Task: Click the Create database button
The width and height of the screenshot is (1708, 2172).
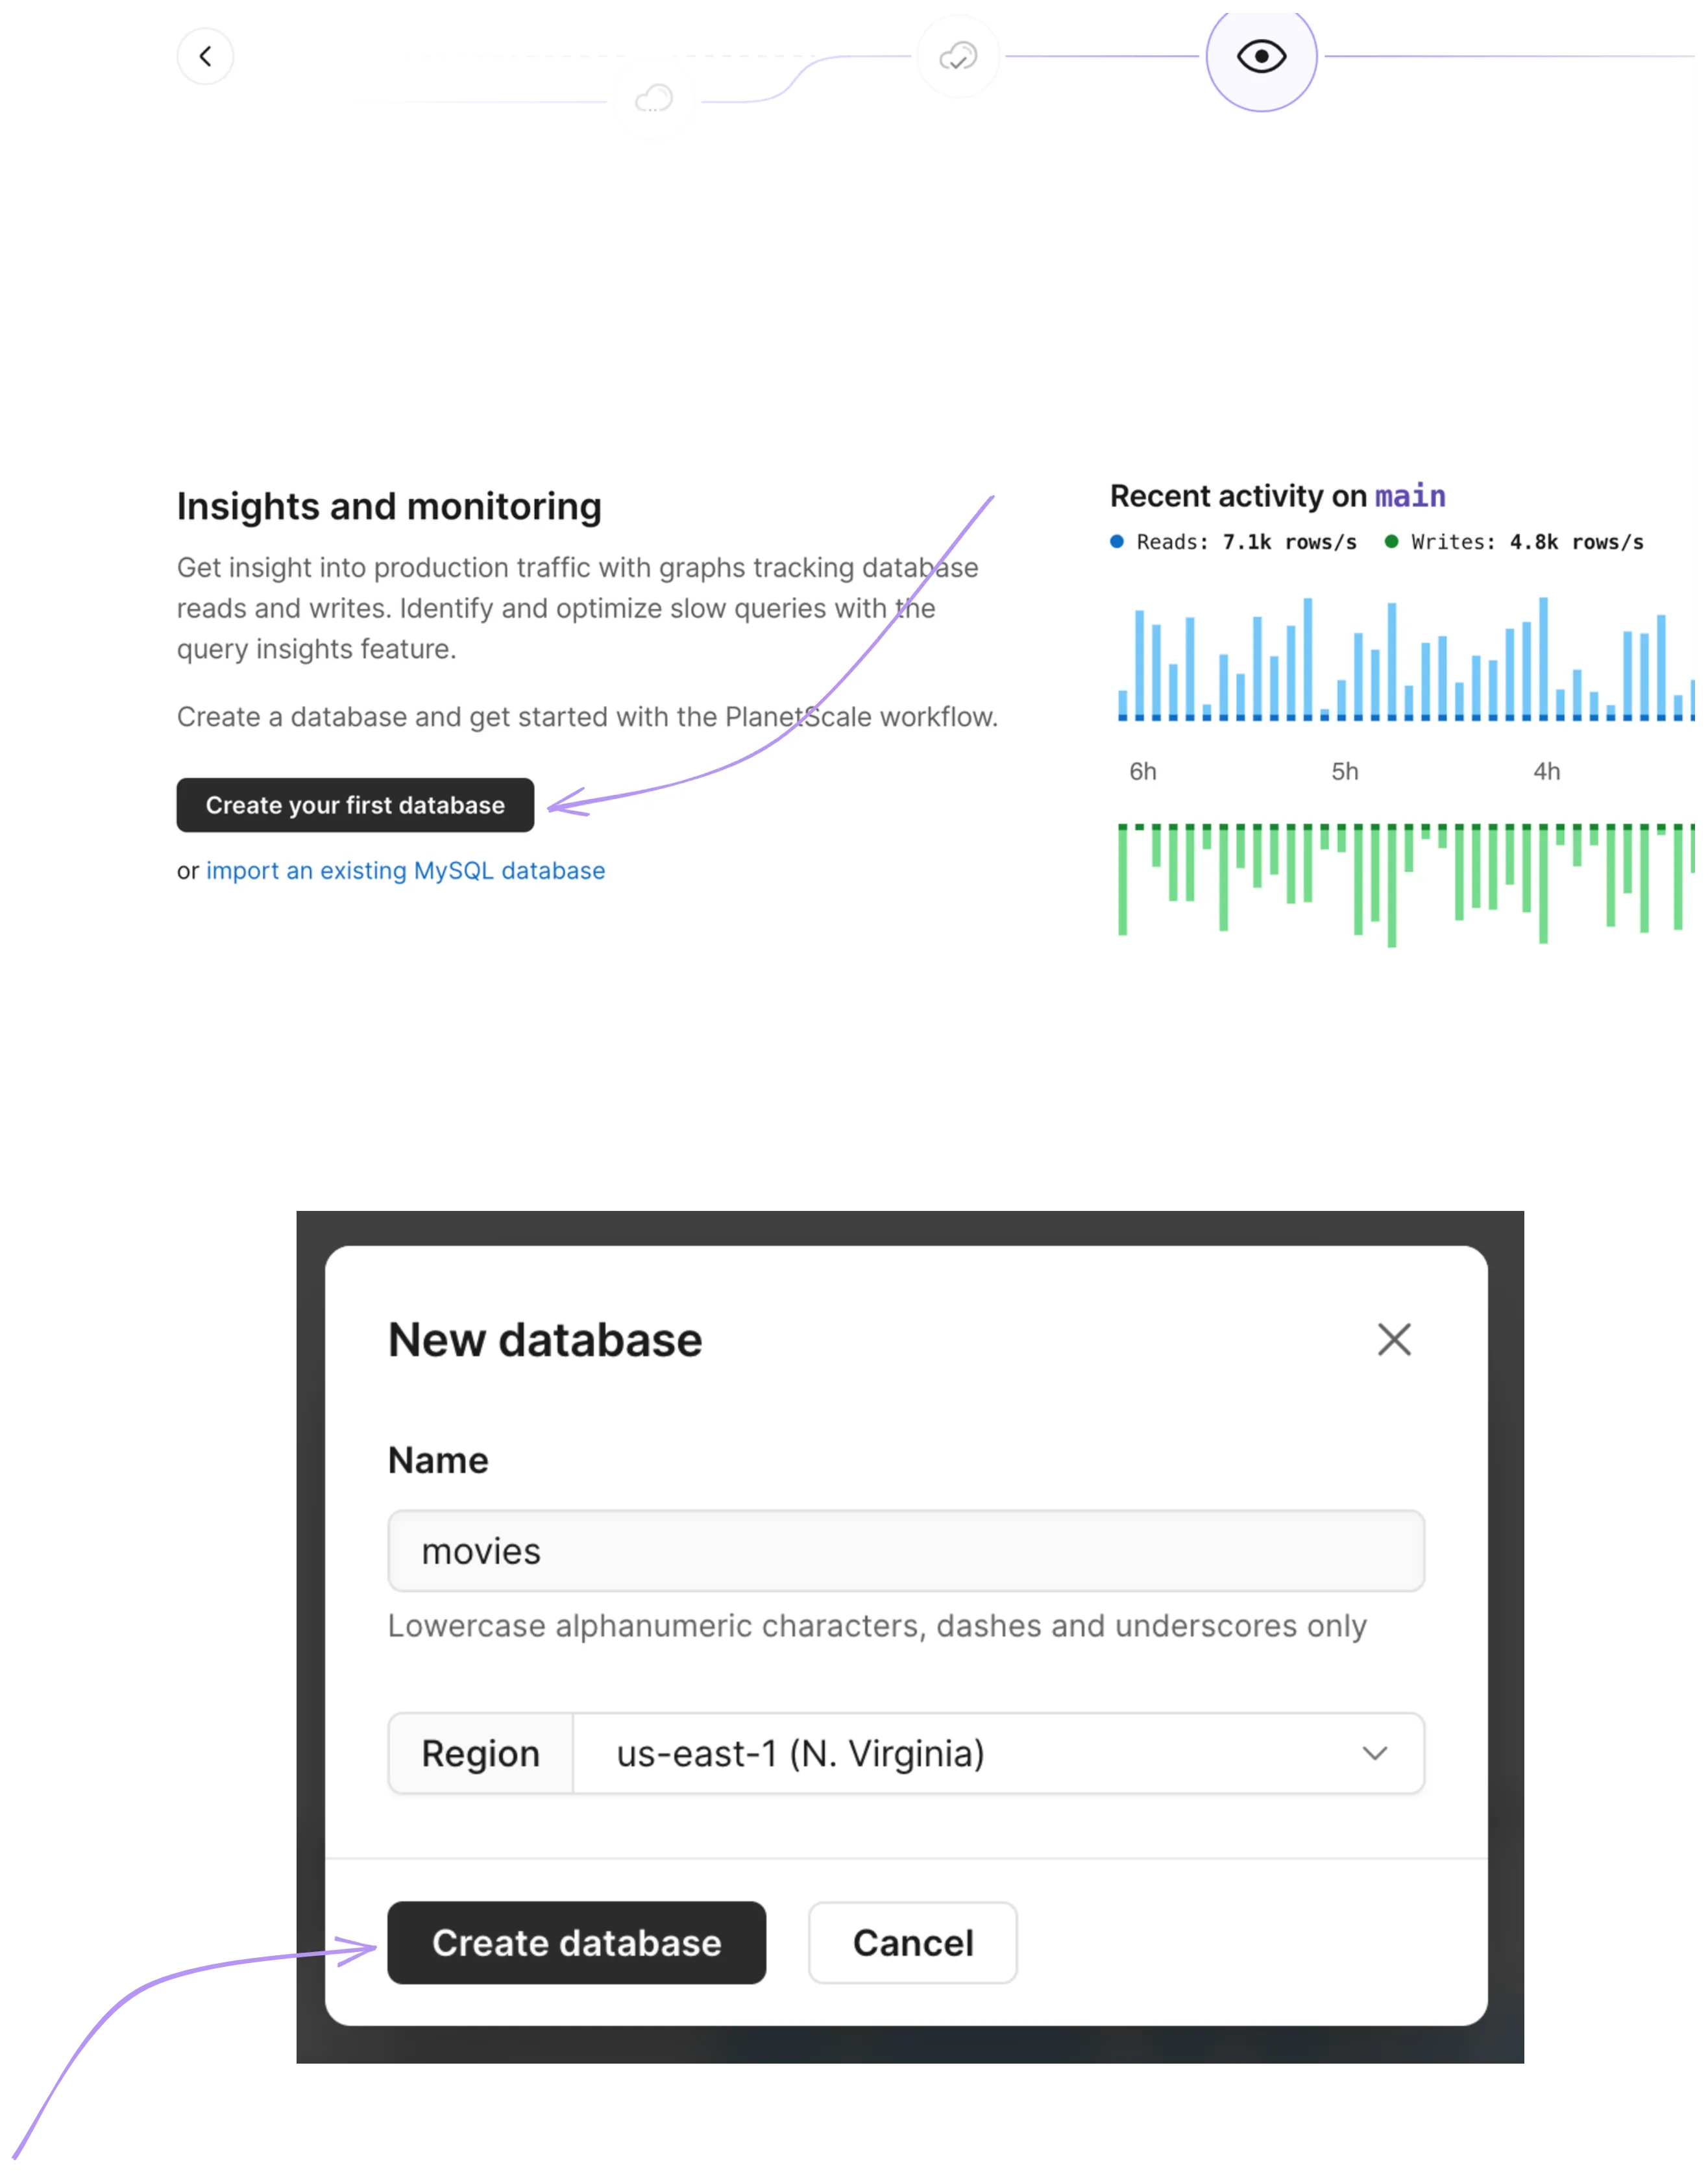Action: [577, 1943]
